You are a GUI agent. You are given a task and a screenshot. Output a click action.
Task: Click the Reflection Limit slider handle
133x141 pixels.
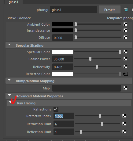(81, 132)
